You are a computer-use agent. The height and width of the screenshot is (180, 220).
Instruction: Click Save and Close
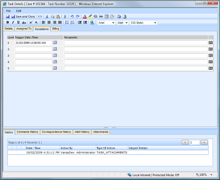[x=23, y=17]
